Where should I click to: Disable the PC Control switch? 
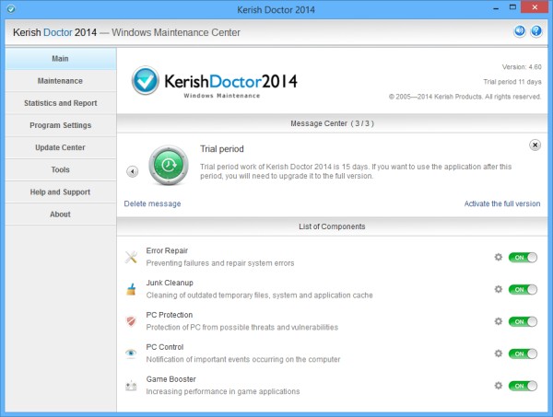coord(523,353)
